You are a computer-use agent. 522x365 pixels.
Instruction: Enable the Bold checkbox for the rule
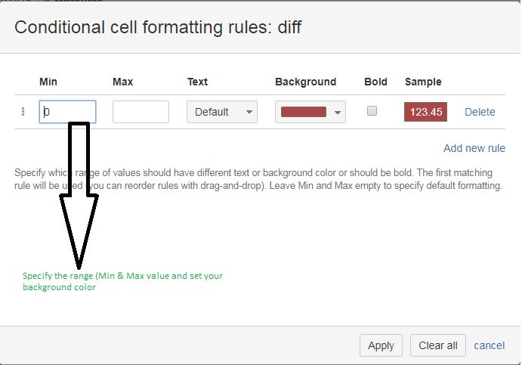[x=372, y=111]
